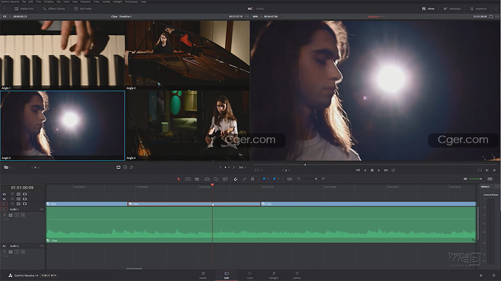
Task: Toggle the position lock padlock icon
Action: pyautogui.click(x=252, y=179)
